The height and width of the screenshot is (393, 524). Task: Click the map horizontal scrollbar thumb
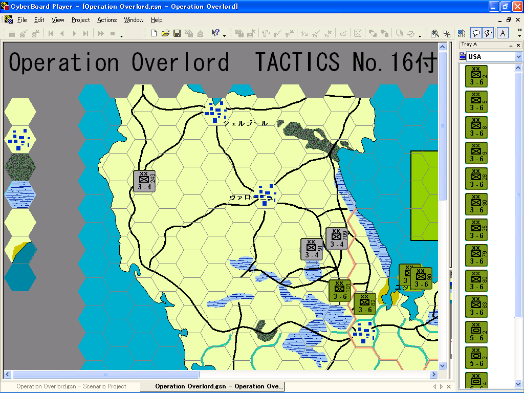[x=105, y=374]
